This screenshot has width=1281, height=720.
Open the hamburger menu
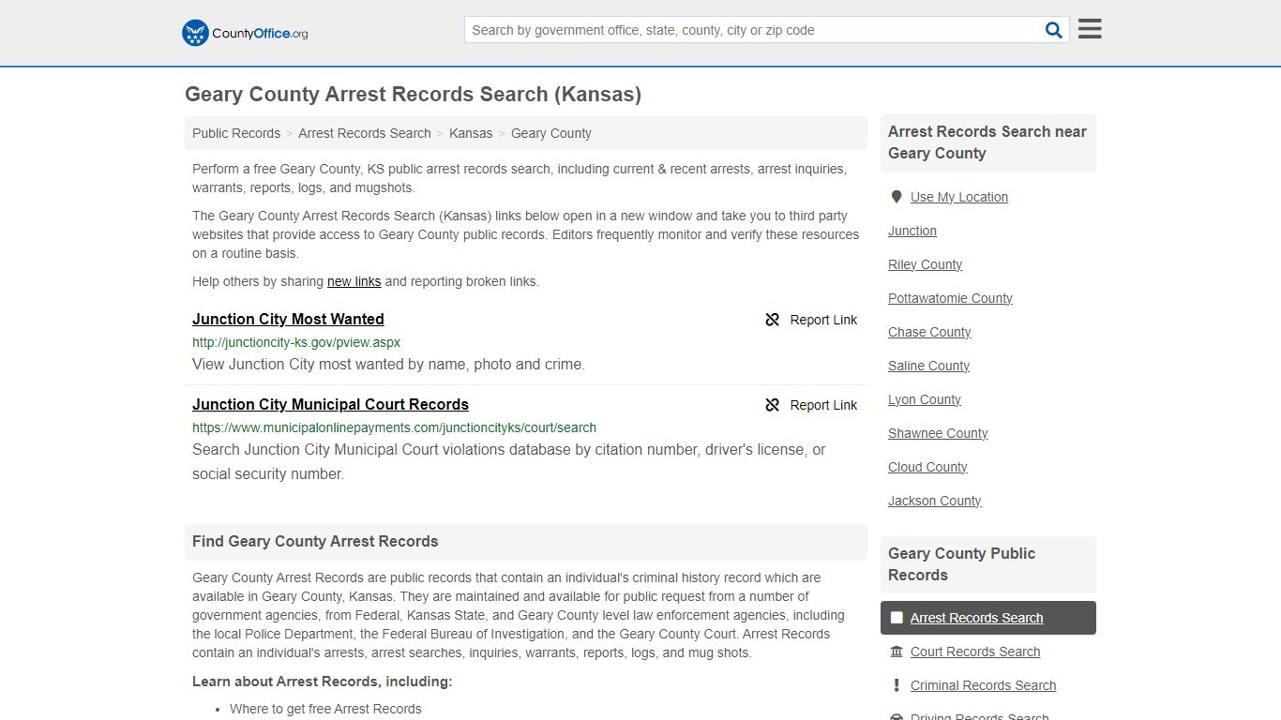1090,29
